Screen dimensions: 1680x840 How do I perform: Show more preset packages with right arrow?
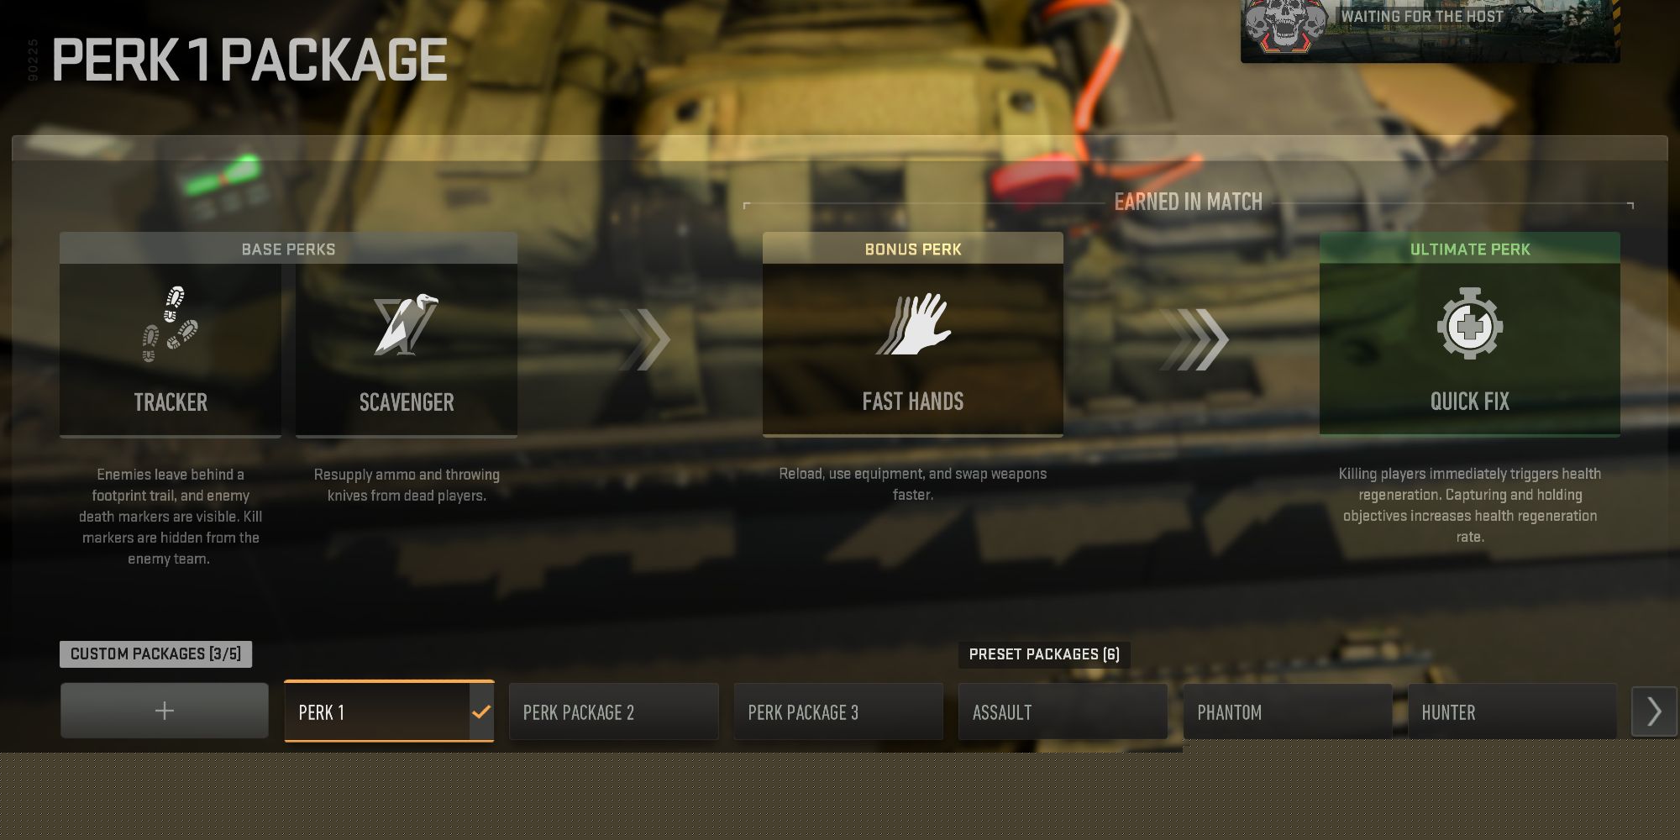pyautogui.click(x=1653, y=711)
